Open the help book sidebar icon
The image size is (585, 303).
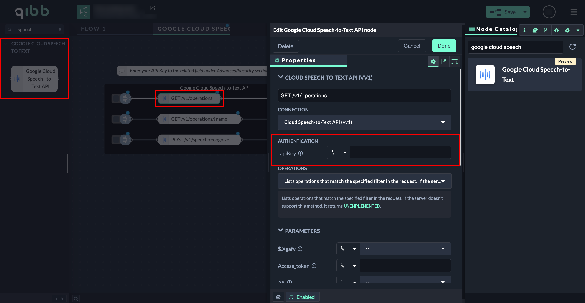coord(535,30)
